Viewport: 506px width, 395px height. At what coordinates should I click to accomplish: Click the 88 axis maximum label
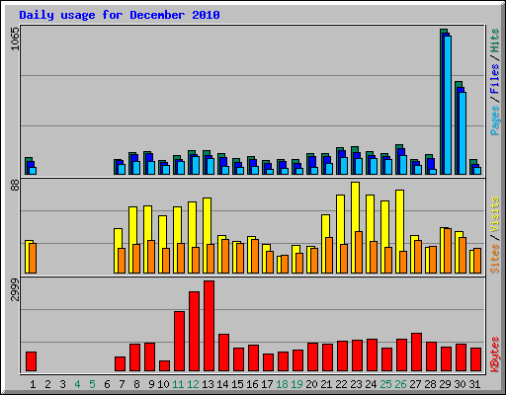click(15, 186)
